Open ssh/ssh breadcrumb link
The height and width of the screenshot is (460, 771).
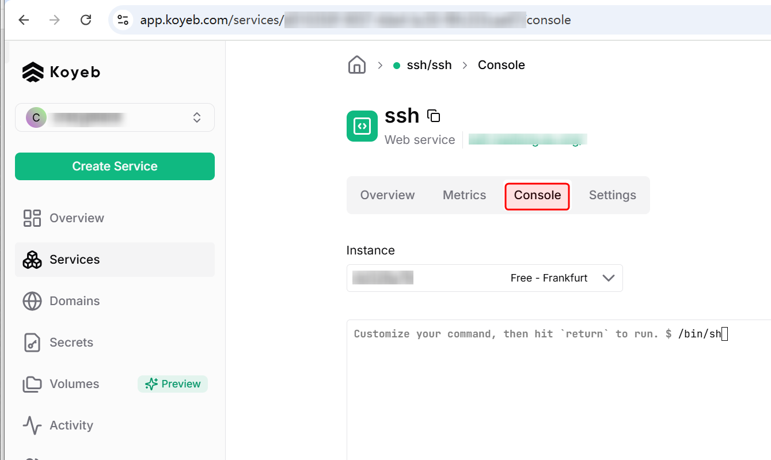click(428, 65)
